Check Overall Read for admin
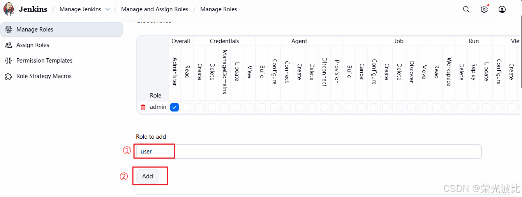Viewport: 522px width, 197px height. 187,107
